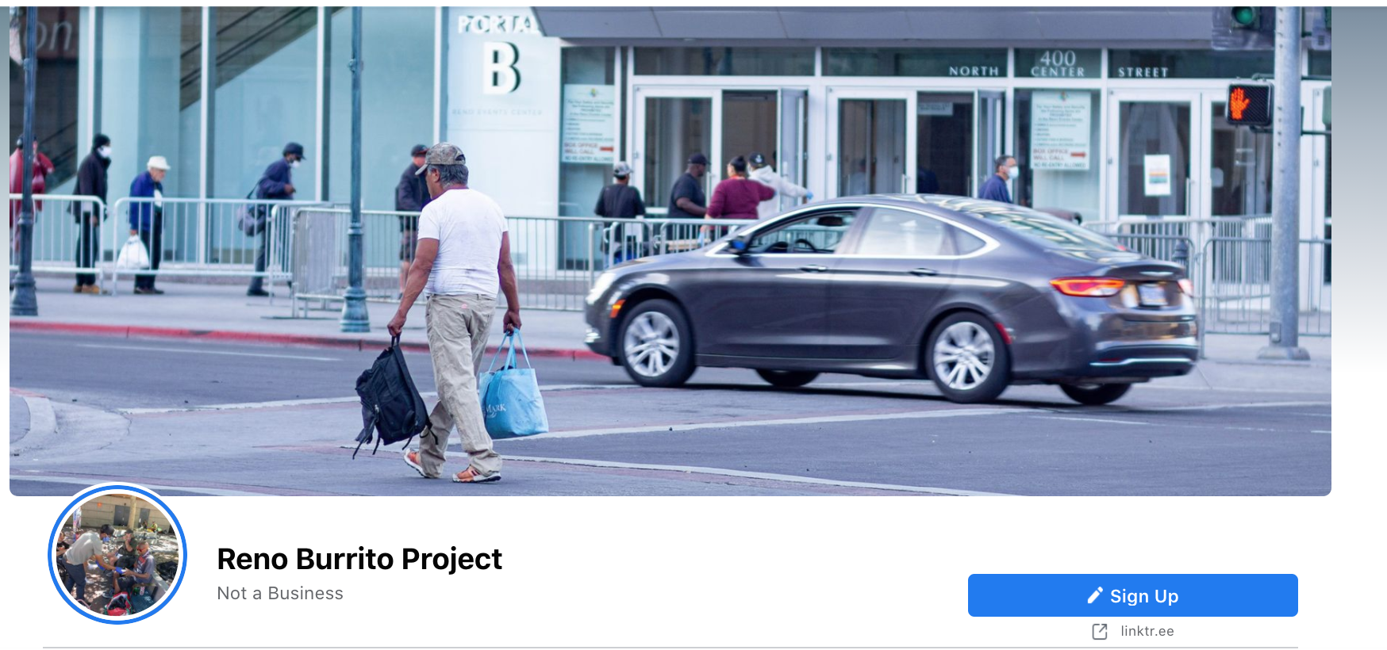The image size is (1387, 650).
Task: Click the man in white t-shirt
Action: point(458,311)
